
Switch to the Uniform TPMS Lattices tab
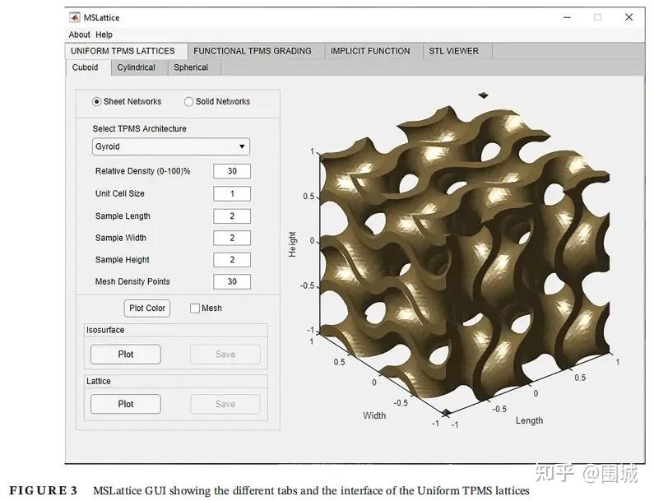[126, 51]
